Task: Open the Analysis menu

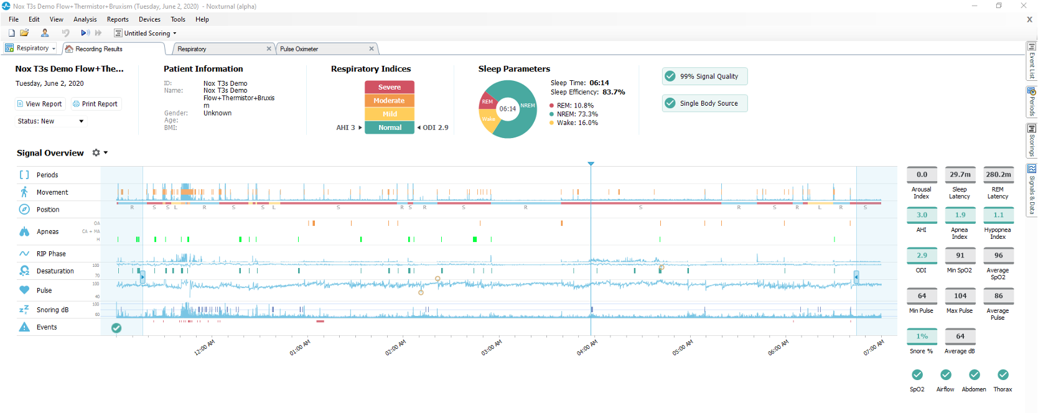Action: pyautogui.click(x=85, y=19)
